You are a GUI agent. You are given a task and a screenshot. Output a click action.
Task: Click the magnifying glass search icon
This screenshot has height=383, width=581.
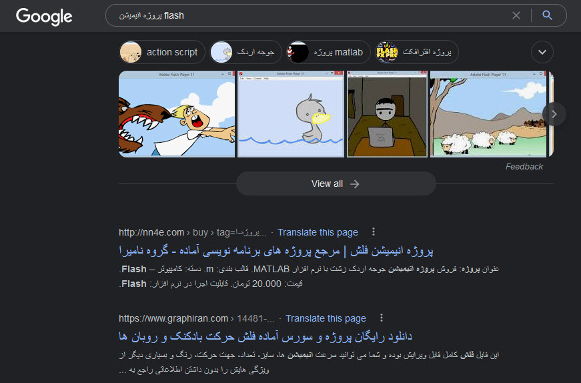pos(547,15)
